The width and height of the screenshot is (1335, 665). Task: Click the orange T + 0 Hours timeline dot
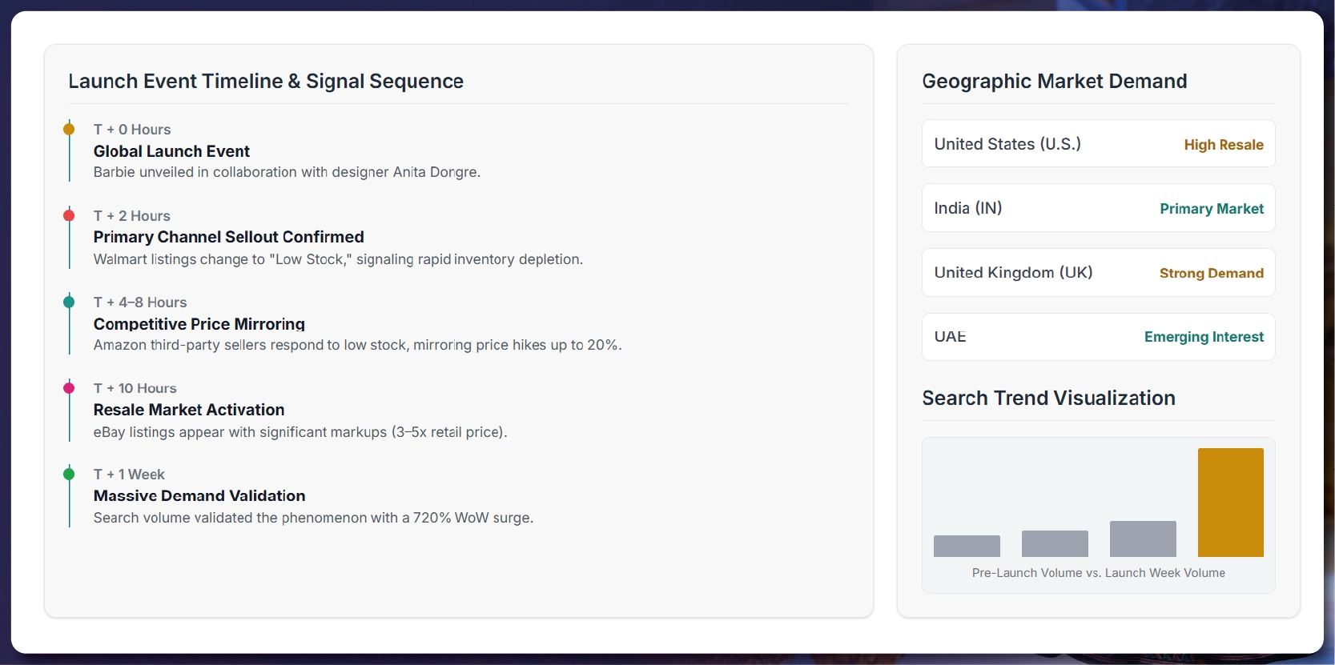tap(69, 129)
